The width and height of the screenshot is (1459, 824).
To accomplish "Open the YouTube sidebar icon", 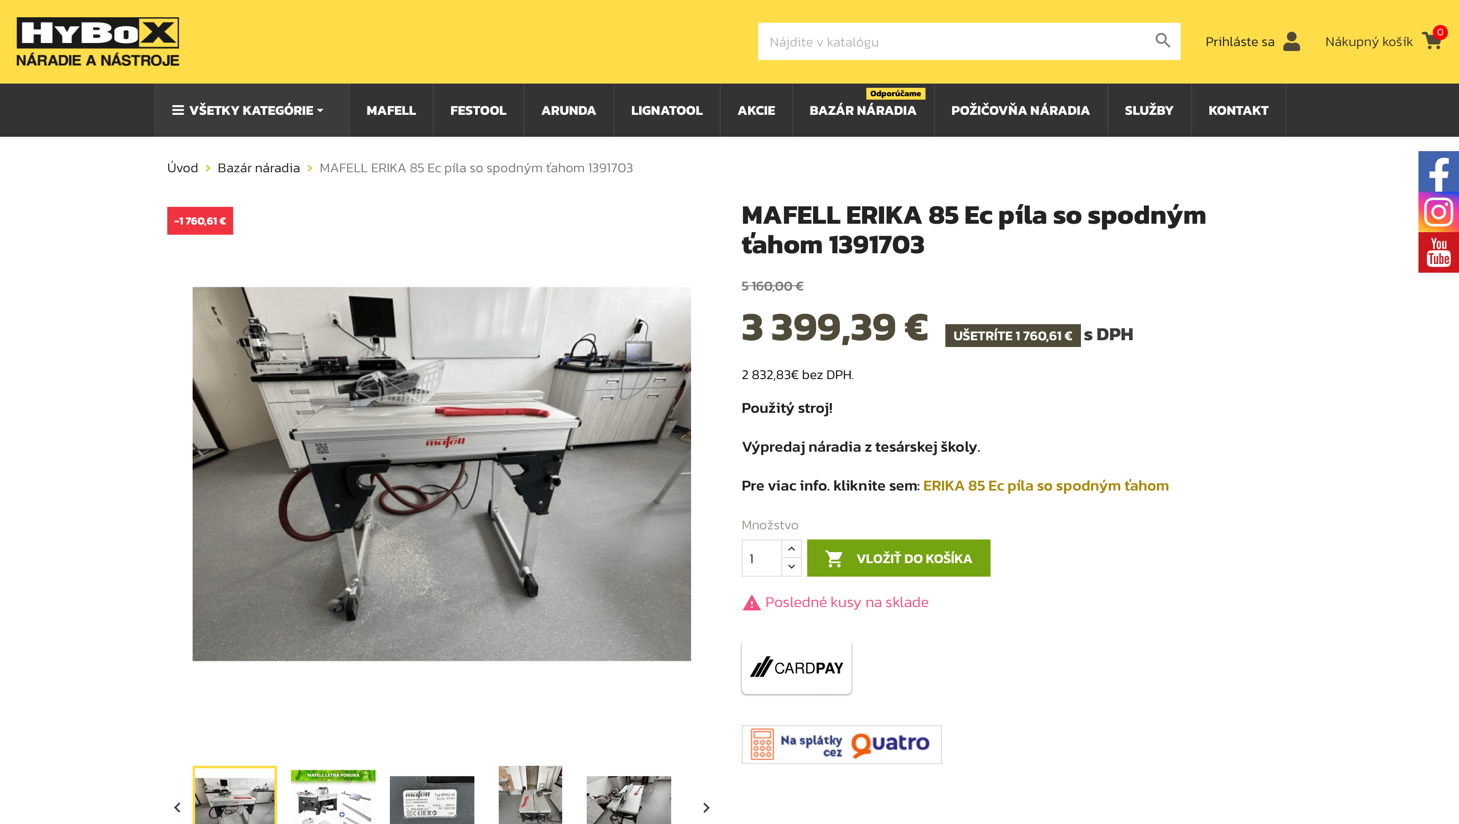I will point(1439,252).
